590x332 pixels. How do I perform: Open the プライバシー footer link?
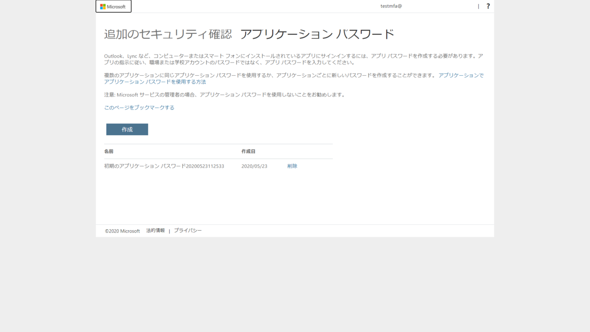[x=188, y=231]
